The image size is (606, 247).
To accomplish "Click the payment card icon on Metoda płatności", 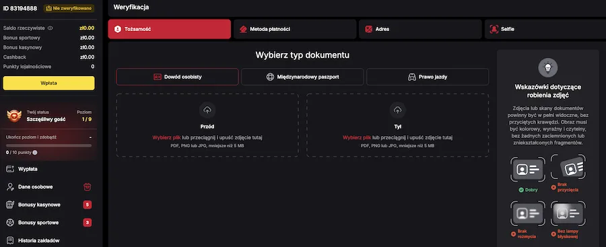I will click(243, 29).
